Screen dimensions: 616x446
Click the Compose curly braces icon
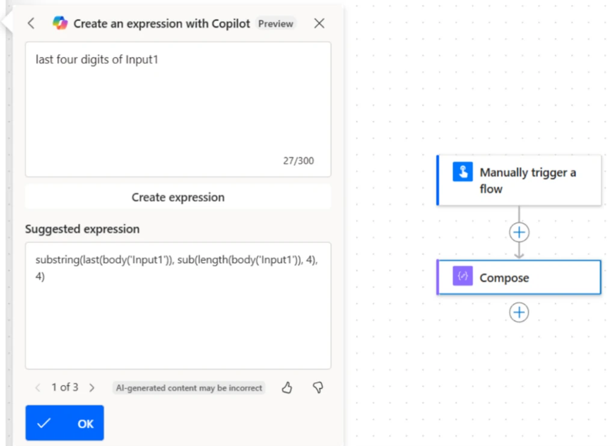coord(463,277)
